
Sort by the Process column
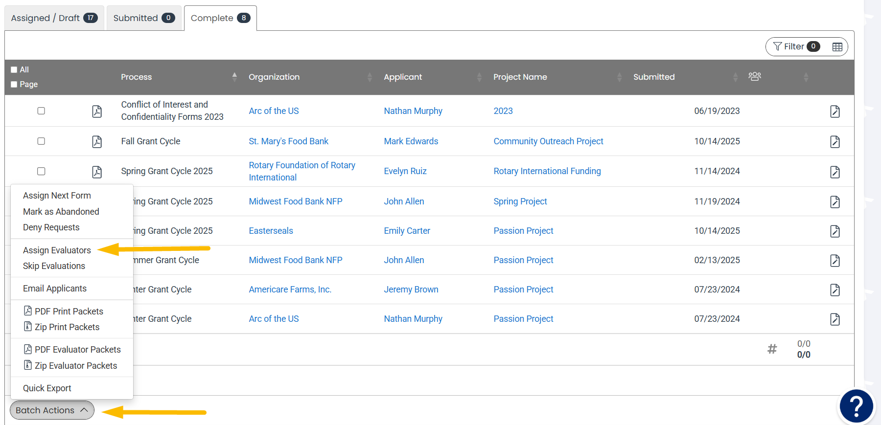pos(234,77)
